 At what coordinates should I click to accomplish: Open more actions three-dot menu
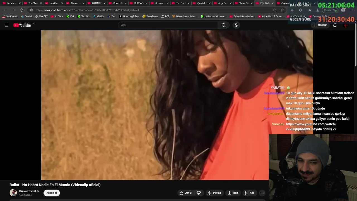pyautogui.click(x=262, y=193)
